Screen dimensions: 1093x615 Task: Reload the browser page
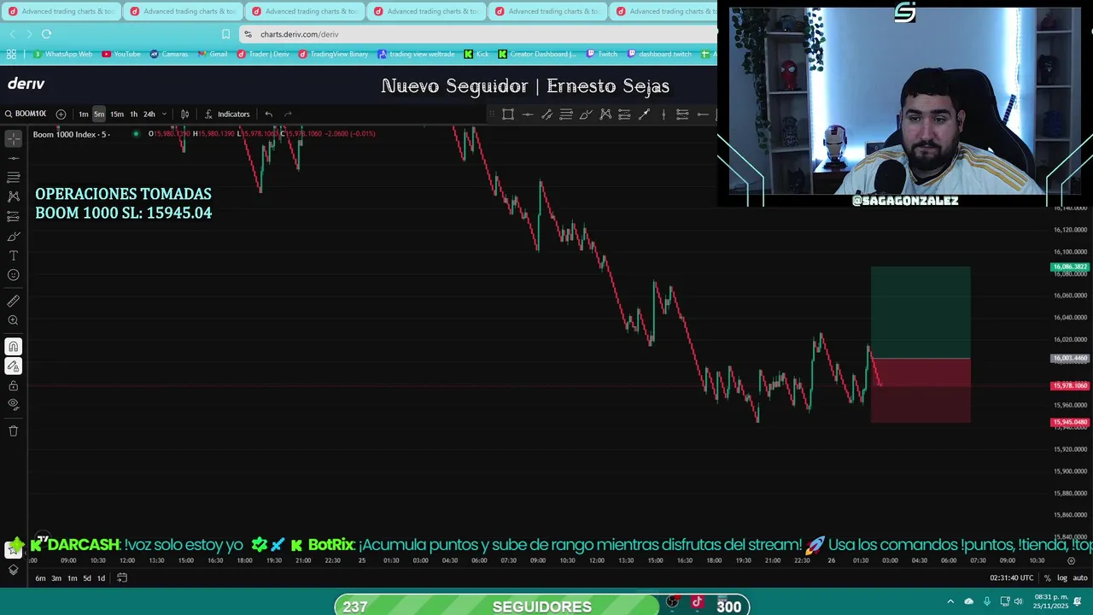point(46,34)
